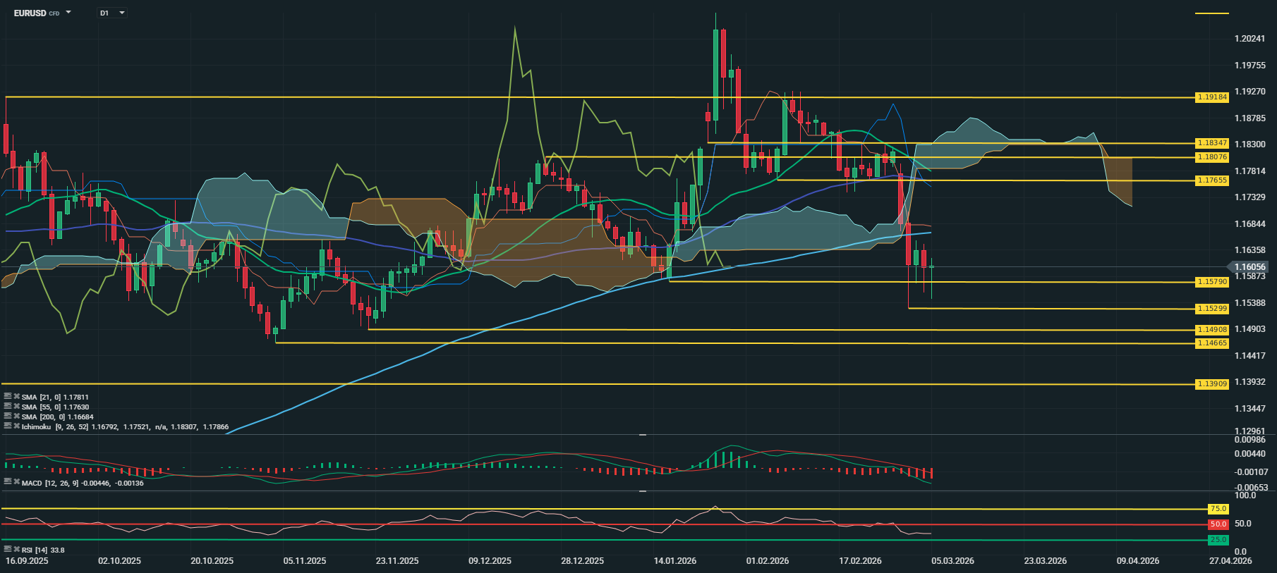The width and height of the screenshot is (1277, 573).
Task: Remove the MACD indicator
Action: [17, 483]
